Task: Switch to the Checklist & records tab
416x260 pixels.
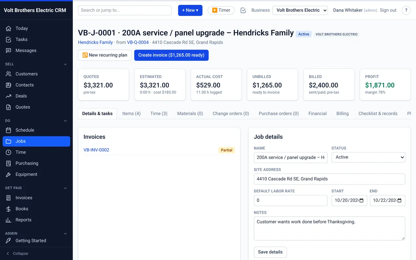Action: (x=378, y=113)
